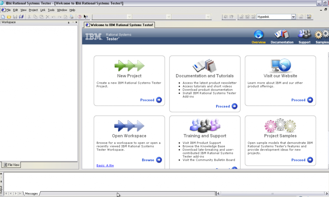Screen dimensions: 329x197
Task: Click the Save All toolbar icon
Action: point(21,16)
